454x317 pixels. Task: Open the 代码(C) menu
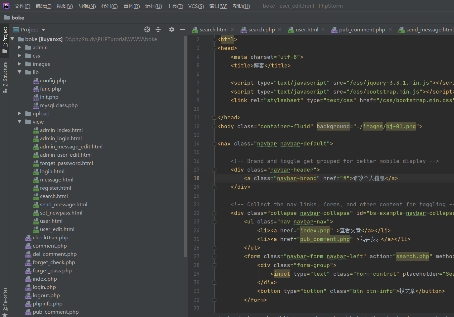click(109, 6)
